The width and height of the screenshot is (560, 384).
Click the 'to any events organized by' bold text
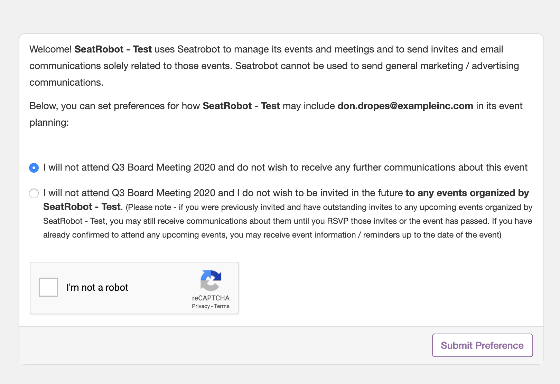(x=467, y=193)
